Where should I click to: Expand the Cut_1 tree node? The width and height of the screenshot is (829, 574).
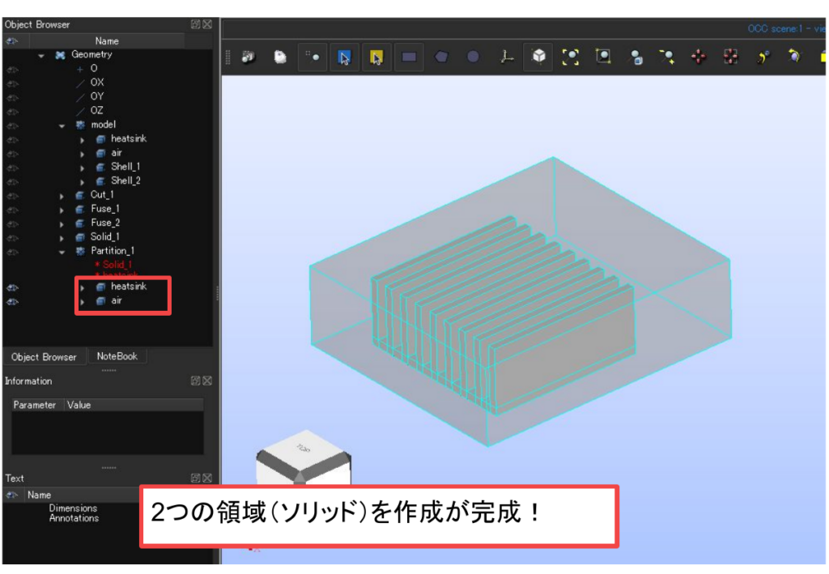point(62,196)
